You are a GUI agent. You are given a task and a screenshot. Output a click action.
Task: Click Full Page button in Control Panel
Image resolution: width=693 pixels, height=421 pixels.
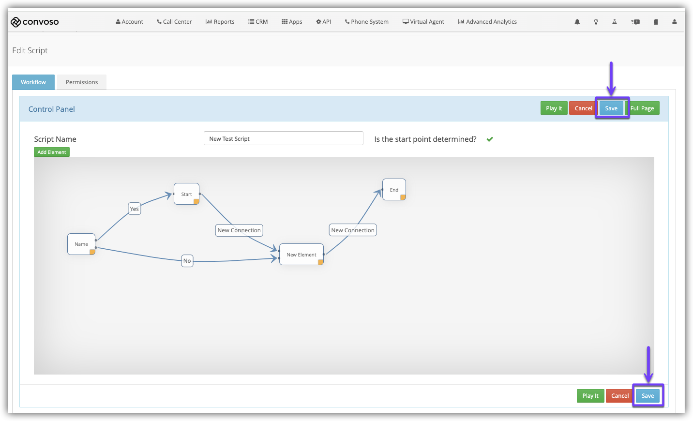pyautogui.click(x=642, y=108)
